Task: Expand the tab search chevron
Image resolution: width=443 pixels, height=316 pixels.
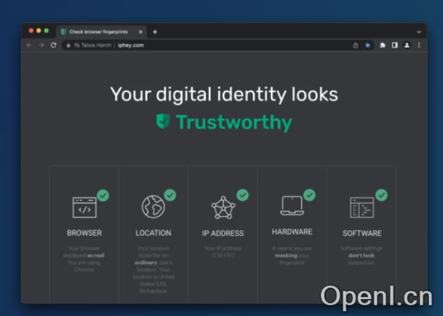Action: 419,32
